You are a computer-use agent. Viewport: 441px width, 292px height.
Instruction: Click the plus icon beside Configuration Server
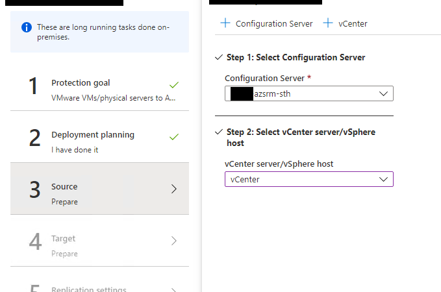pyautogui.click(x=225, y=23)
